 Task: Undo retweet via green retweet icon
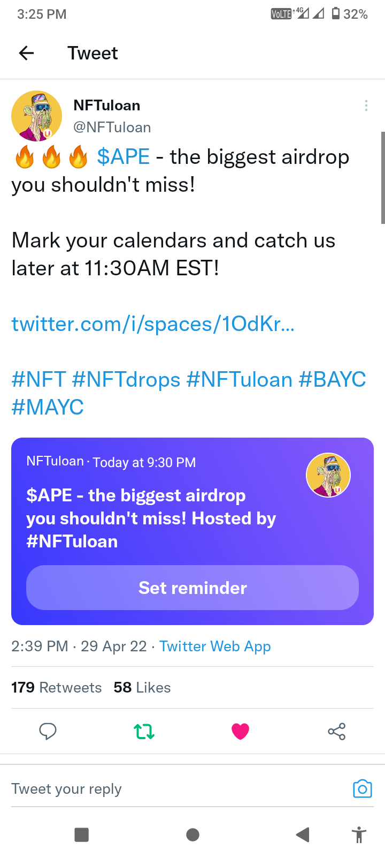144,731
